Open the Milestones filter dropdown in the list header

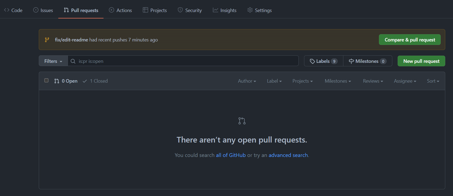coord(338,81)
